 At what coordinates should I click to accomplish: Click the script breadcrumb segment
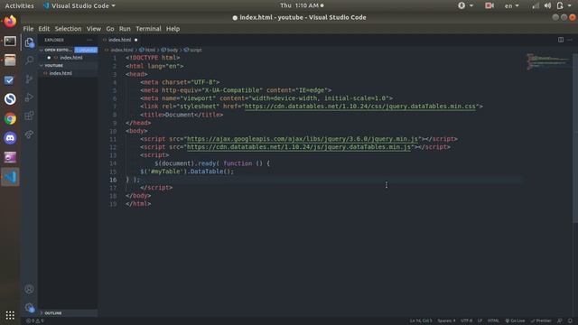pos(193,50)
